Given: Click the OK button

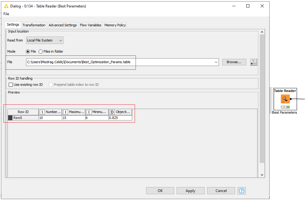Looking at the screenshot, I should point(160,191).
